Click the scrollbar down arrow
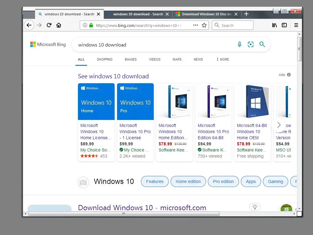The image size is (313, 235). 299,209
